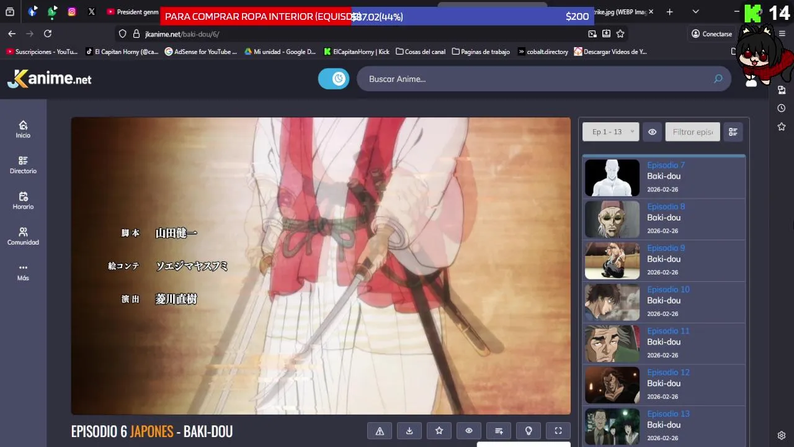Open the browser sidebar history clock icon

click(x=782, y=108)
